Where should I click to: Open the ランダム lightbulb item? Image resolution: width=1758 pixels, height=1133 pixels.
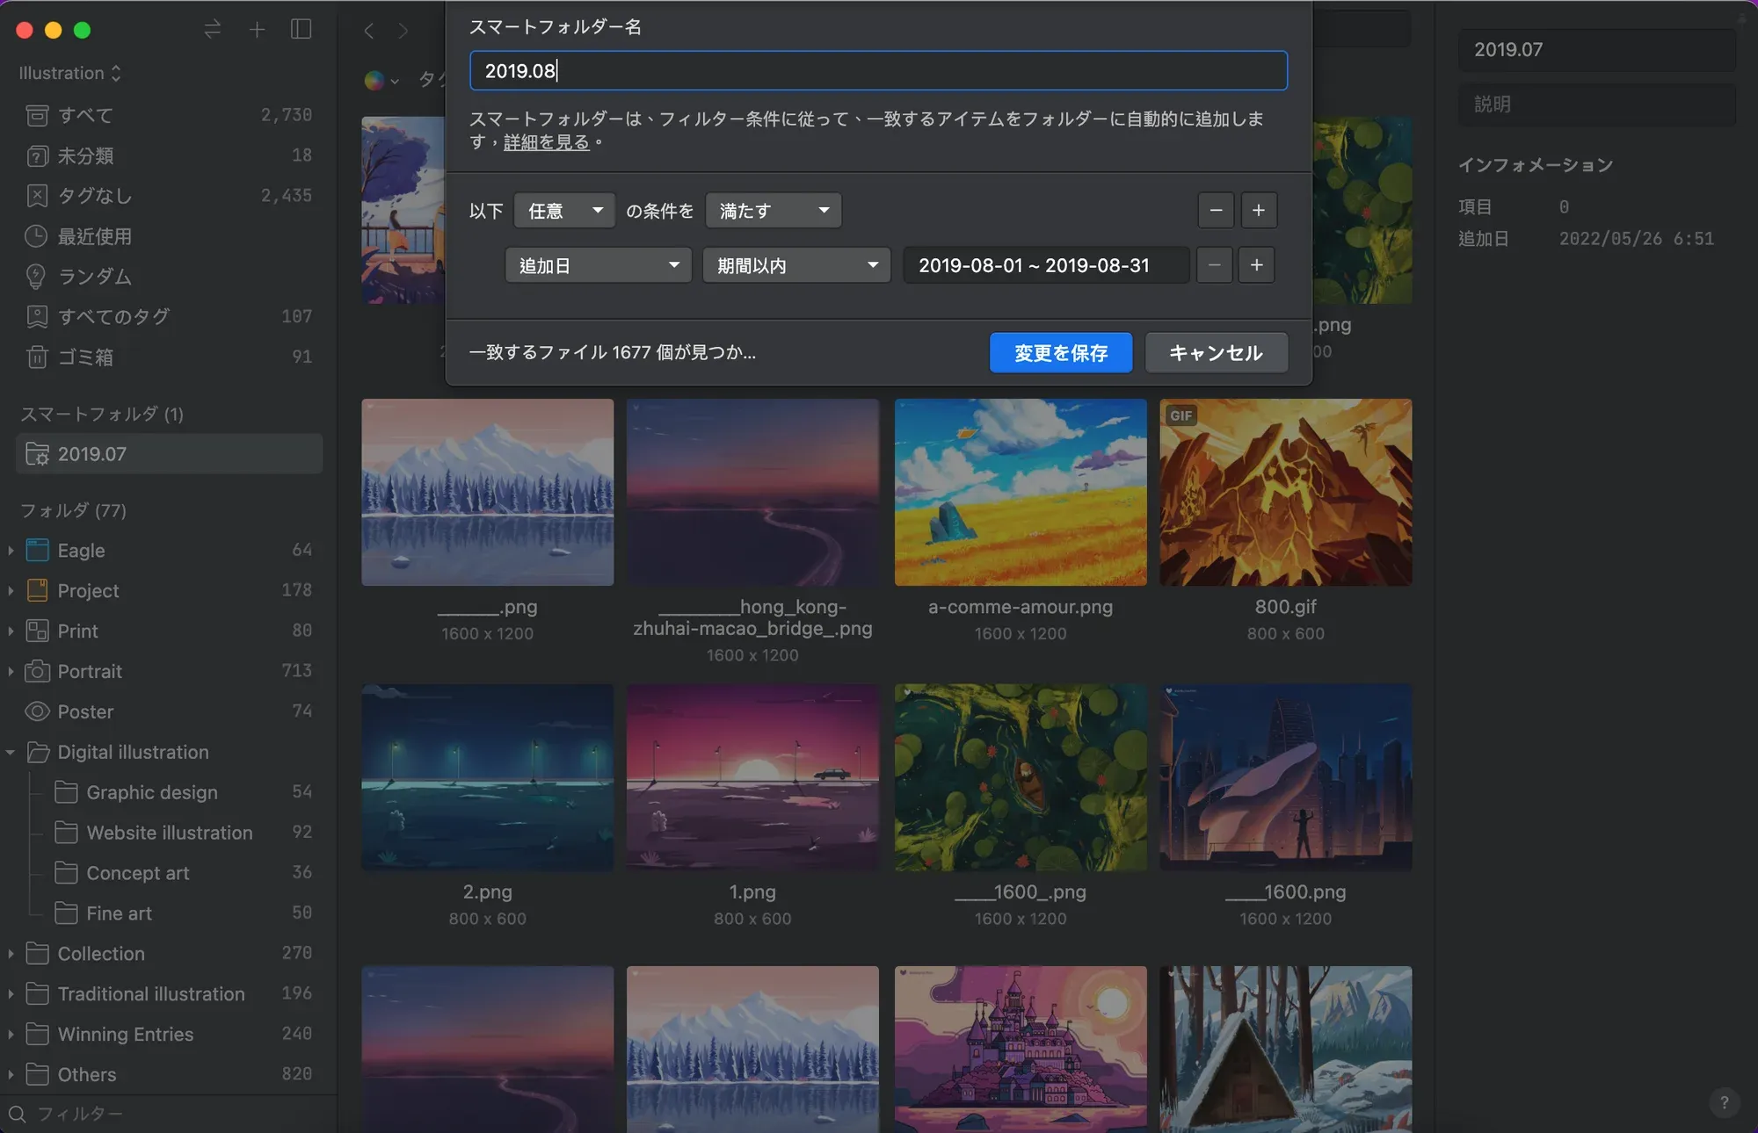click(x=94, y=277)
